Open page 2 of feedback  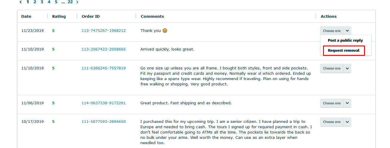[35, 2]
